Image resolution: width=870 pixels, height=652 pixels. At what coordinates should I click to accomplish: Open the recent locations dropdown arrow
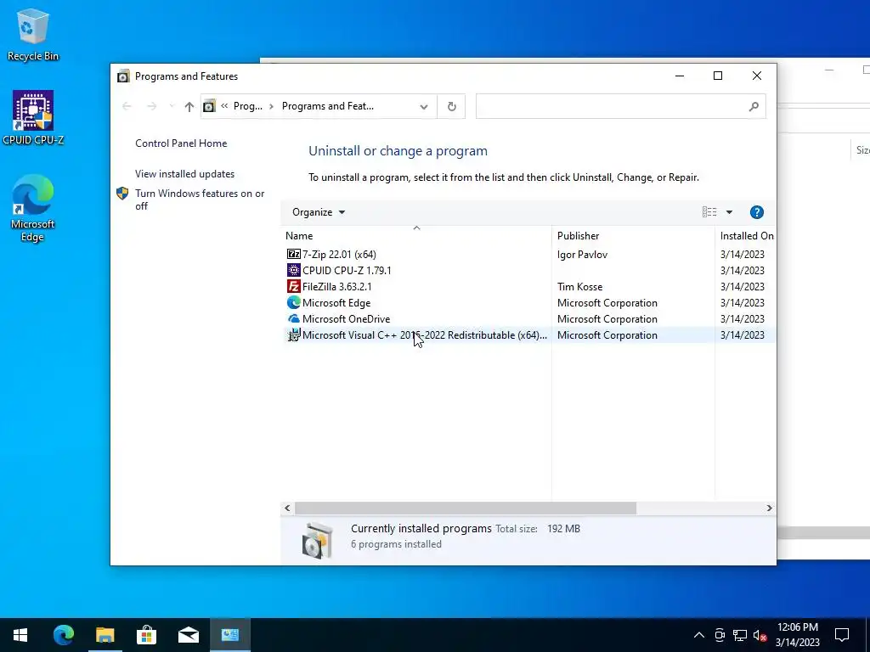pyautogui.click(x=172, y=106)
